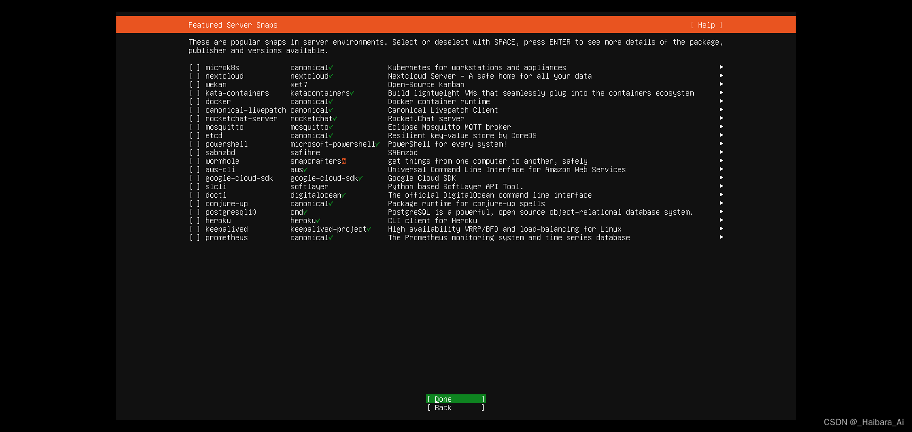Show details arrow for PowerShell row
This screenshot has width=912, height=432.
(721, 143)
